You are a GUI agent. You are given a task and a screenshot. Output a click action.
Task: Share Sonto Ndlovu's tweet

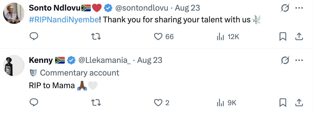[x=299, y=37]
